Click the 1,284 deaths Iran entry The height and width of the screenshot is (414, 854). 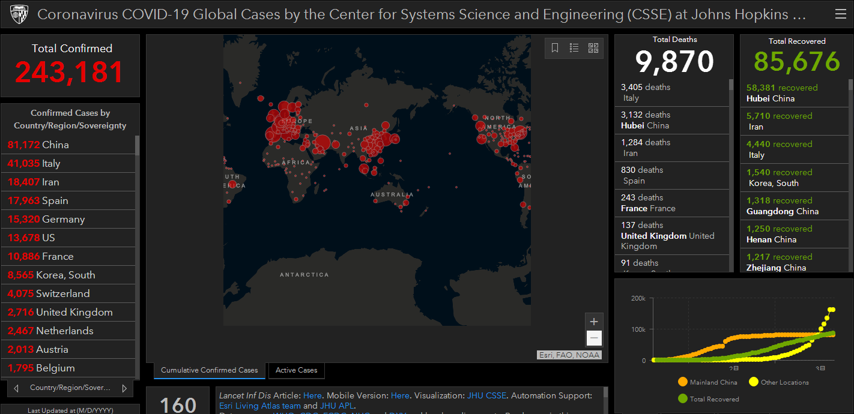coord(672,148)
